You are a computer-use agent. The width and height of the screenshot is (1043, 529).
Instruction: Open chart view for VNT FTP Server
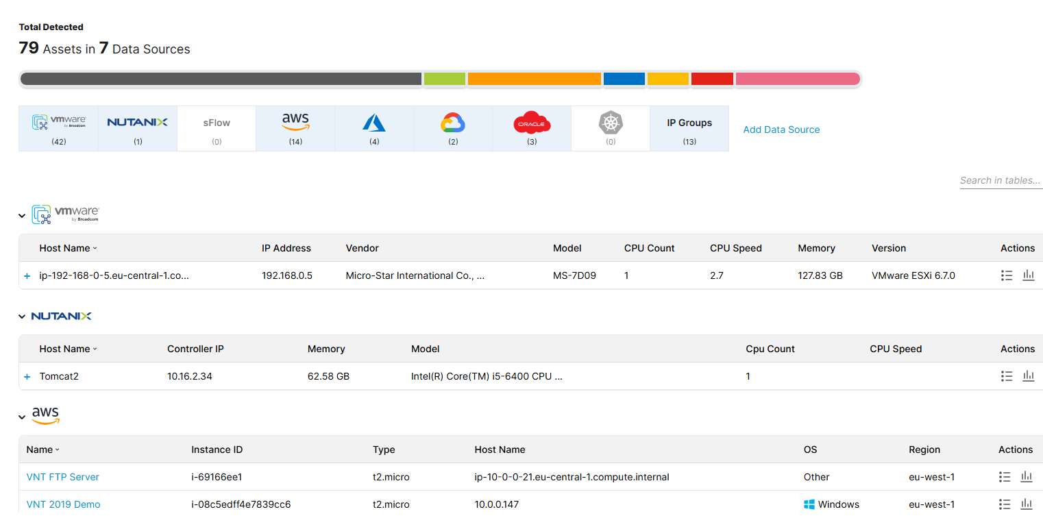1027,477
